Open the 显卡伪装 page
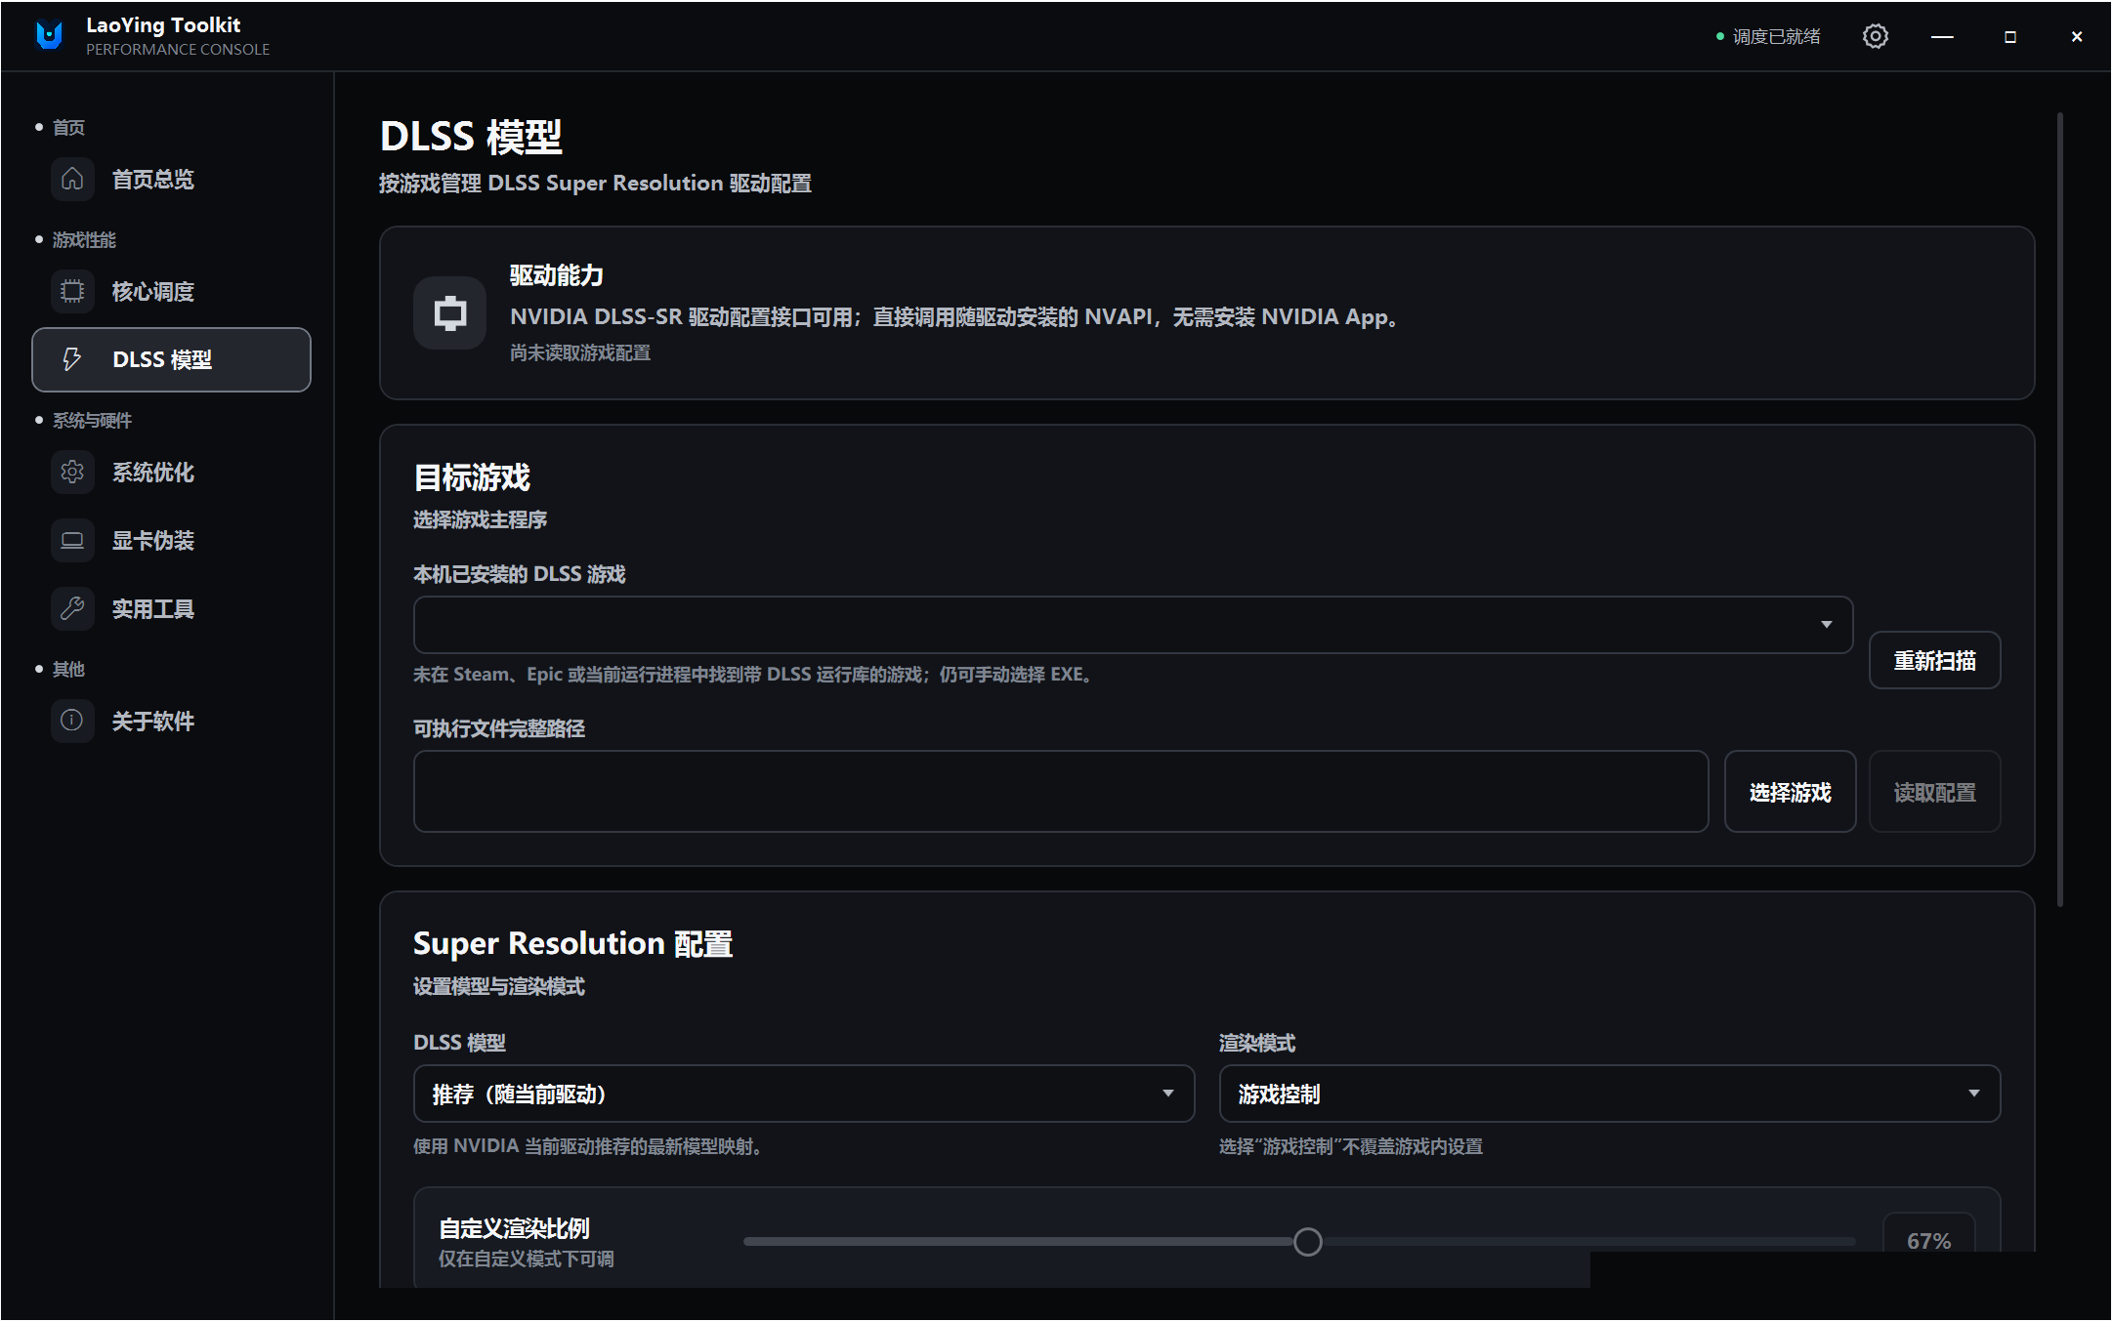The image size is (2113, 1322). coord(171,540)
